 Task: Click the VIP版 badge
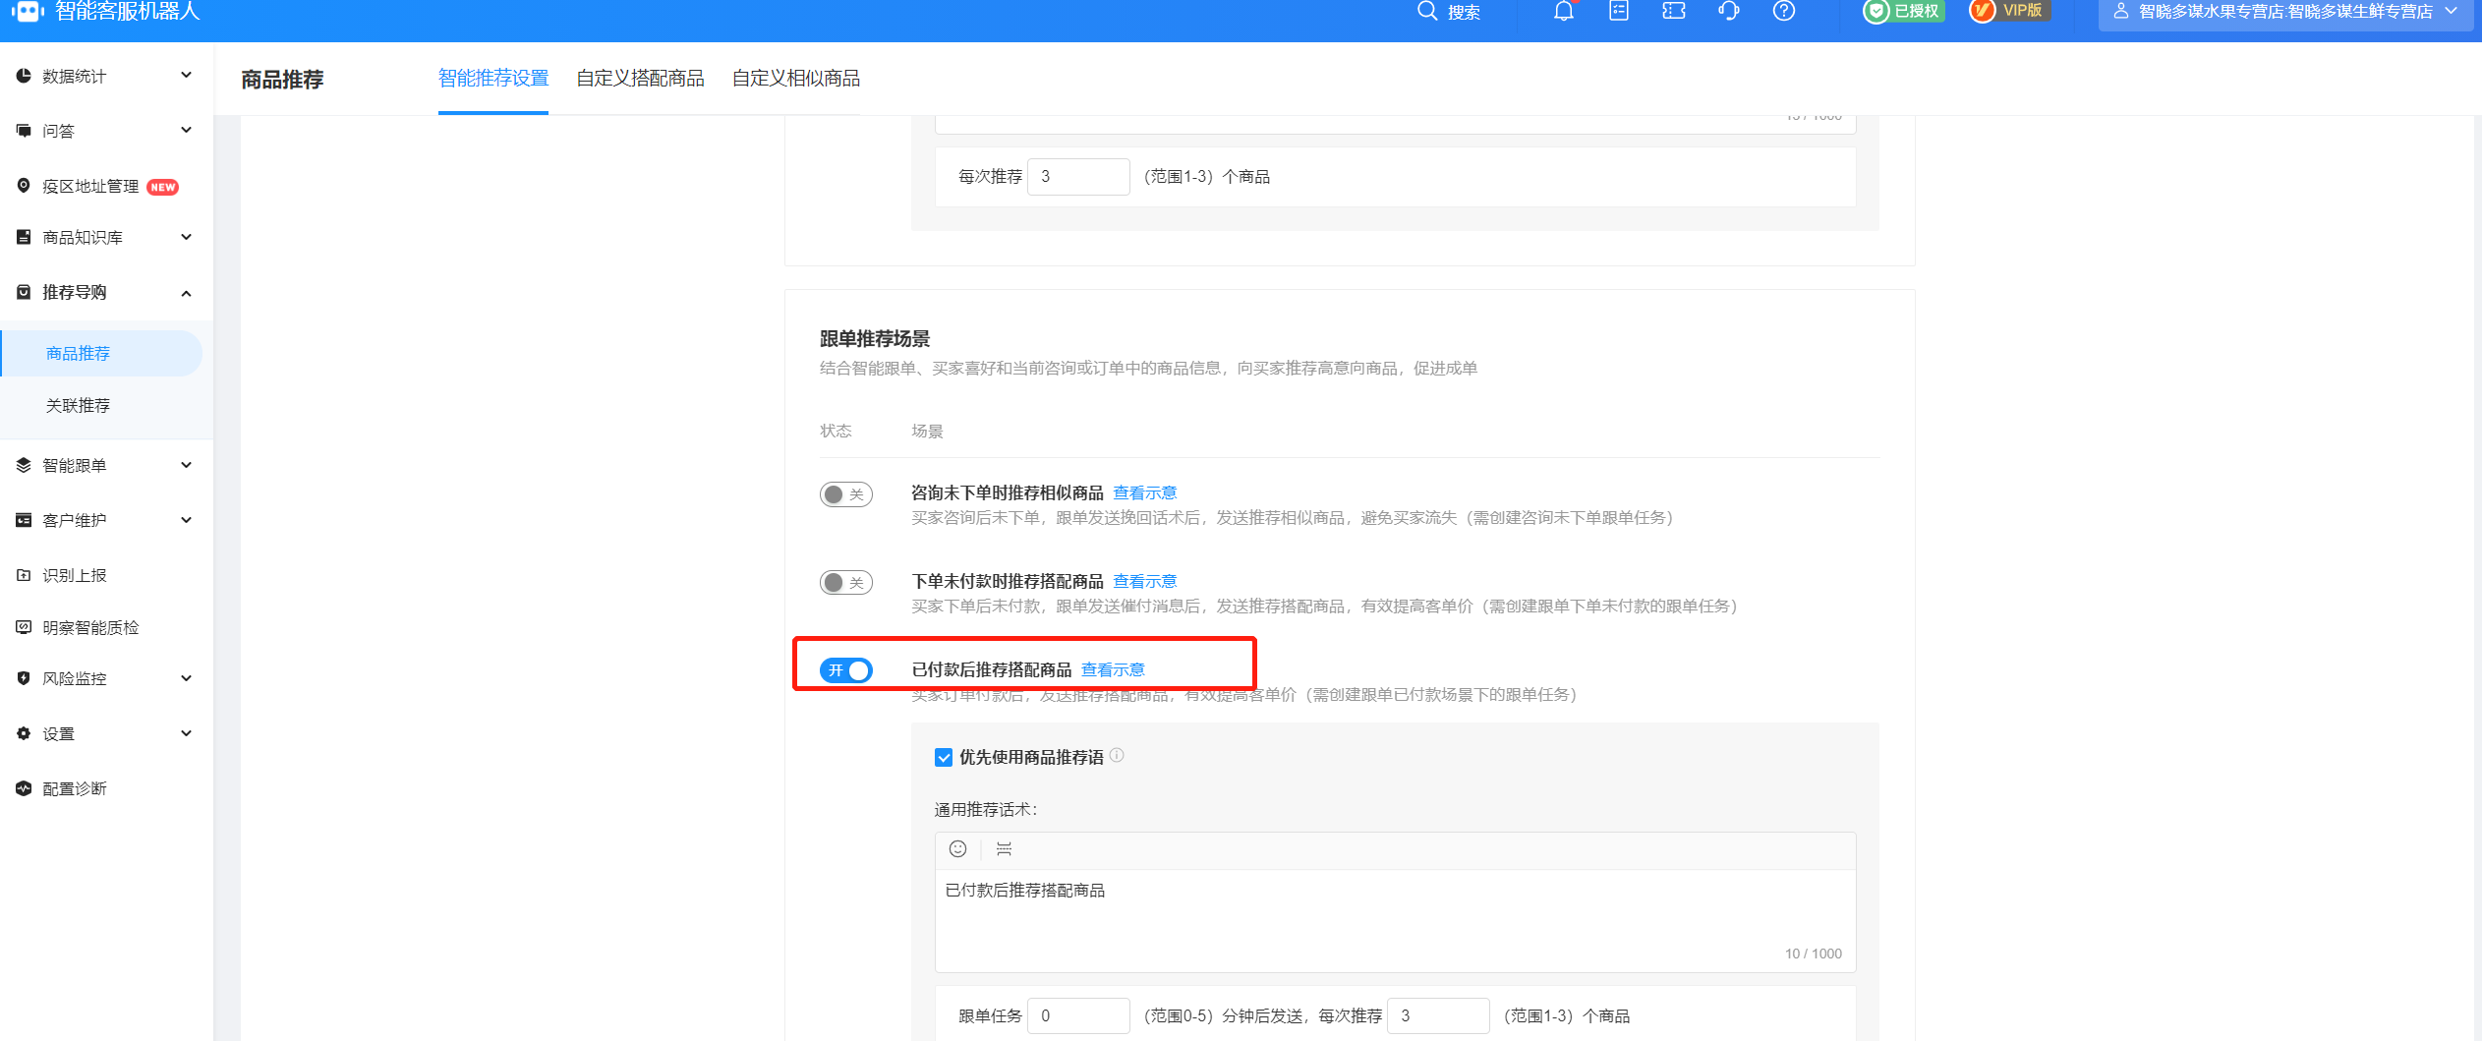point(2010,11)
